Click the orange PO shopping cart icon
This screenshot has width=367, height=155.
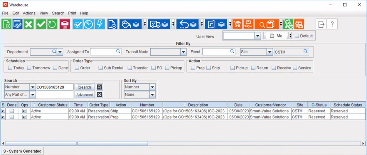point(237,24)
